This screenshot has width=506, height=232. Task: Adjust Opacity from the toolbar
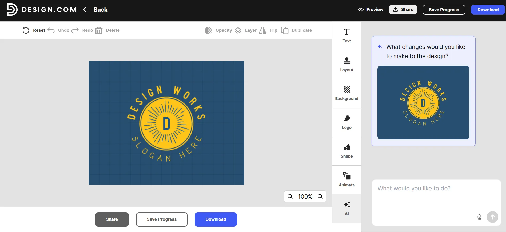pos(218,30)
